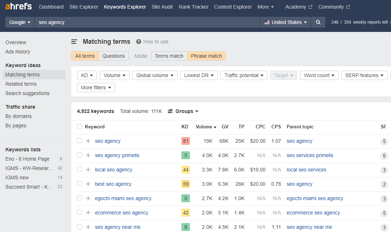
Task: Open the Lowest DR filter dropdown
Action: tap(199, 75)
